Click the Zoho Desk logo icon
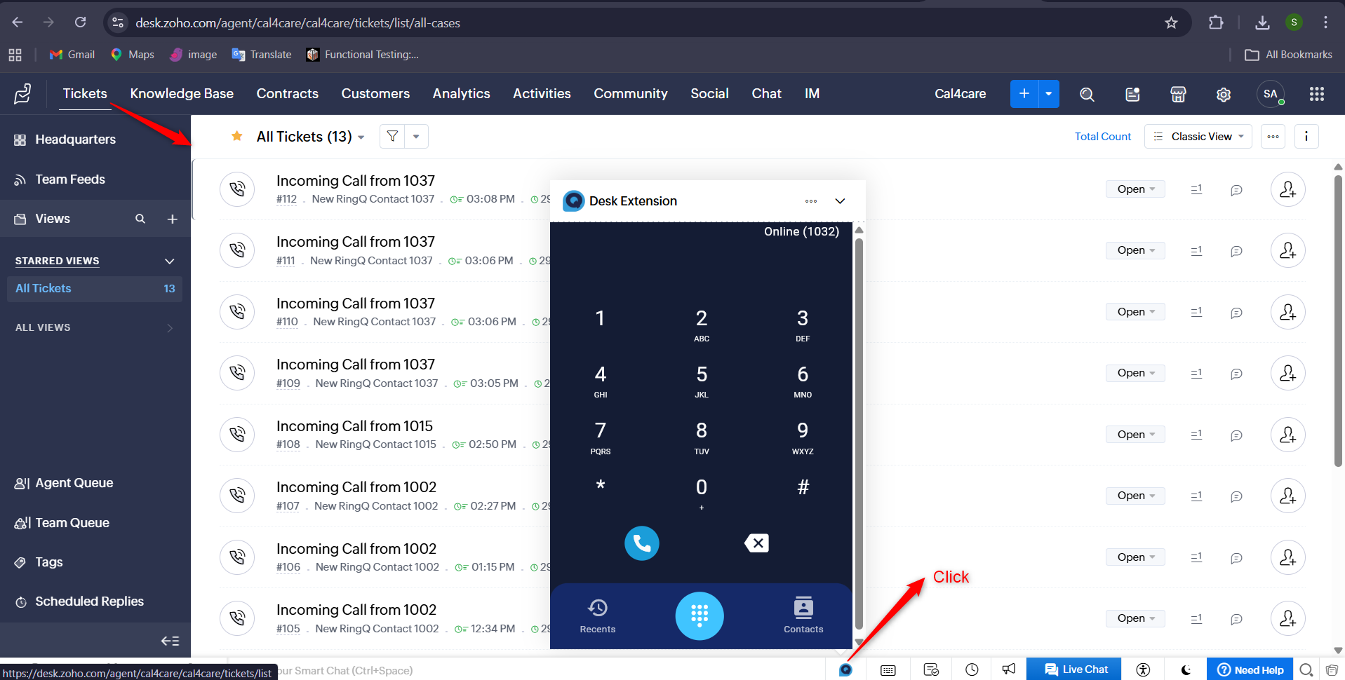The image size is (1345, 680). point(22,93)
